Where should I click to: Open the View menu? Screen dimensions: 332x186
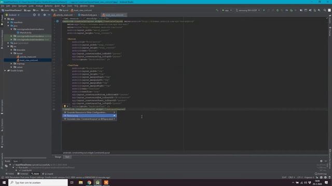[x=14, y=6]
